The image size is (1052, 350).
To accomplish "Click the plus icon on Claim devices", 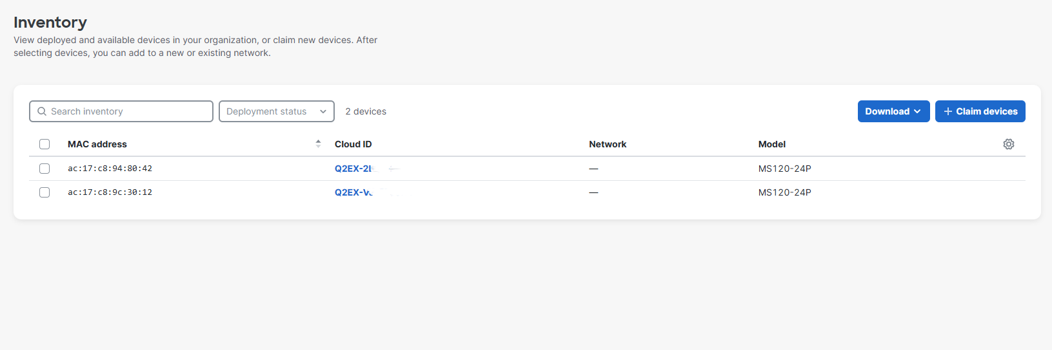I will [x=948, y=111].
